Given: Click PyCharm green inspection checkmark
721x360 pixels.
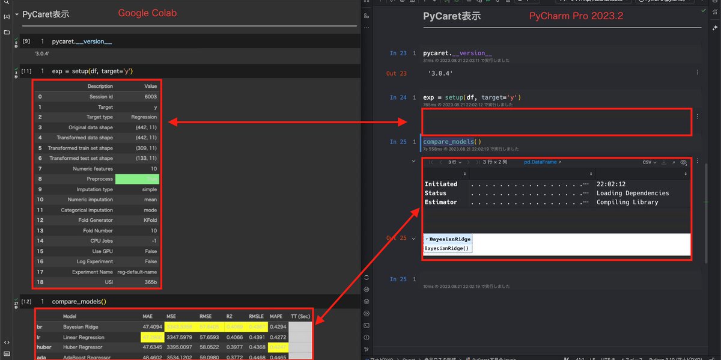Looking at the screenshot, I should pos(704,10).
